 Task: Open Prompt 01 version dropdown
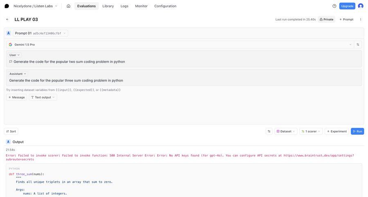click(x=40, y=33)
